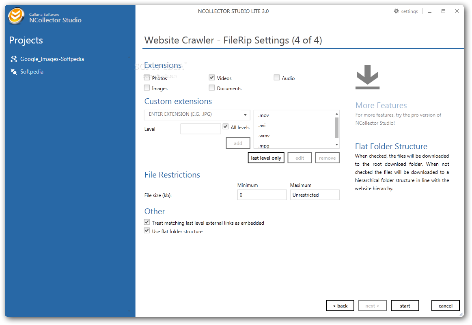Viewport: 472px width, 325px height.
Task: Close the NCollector Studio window
Action: pos(457,11)
